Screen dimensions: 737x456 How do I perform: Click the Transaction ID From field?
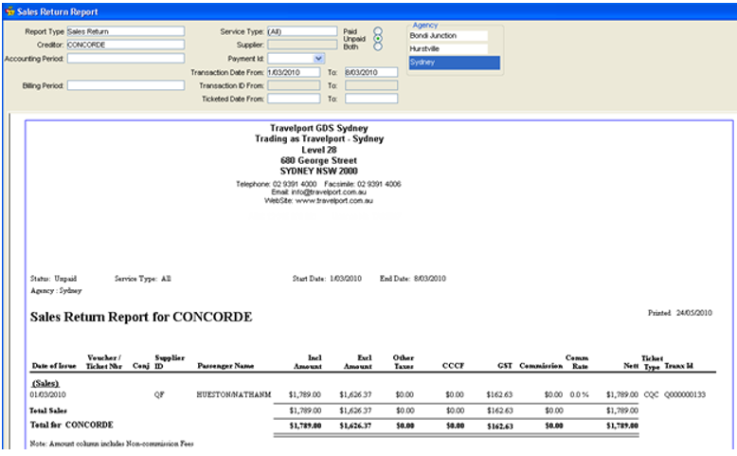(294, 85)
